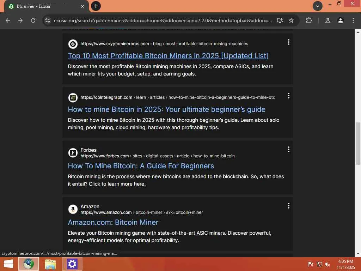The width and height of the screenshot is (361, 271).
Task: Open options menu for Amazon result
Action: (288, 206)
